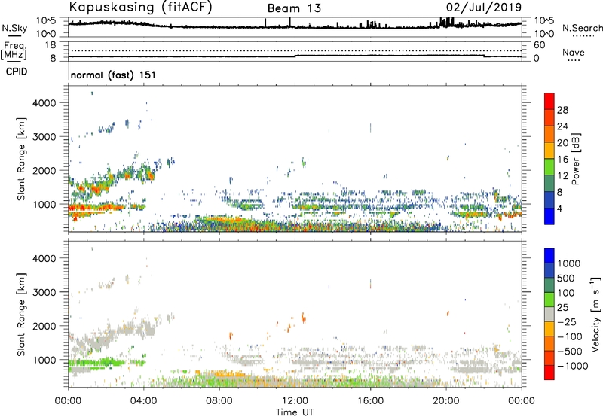Click the Time UT axis label

(x=295, y=412)
